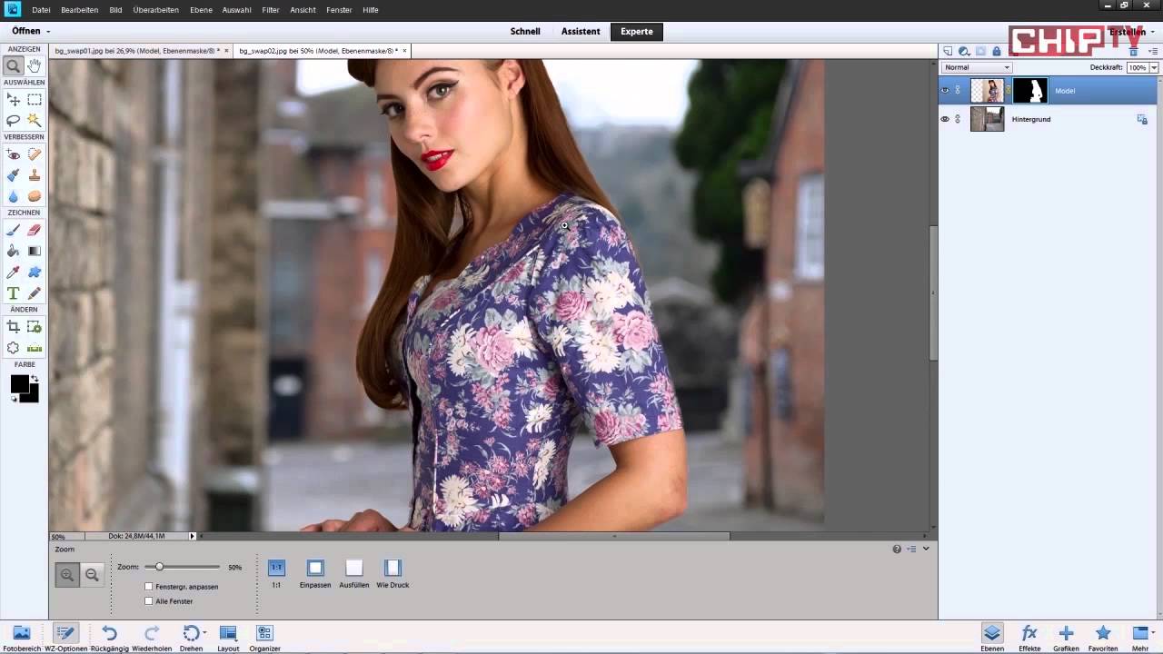Select the Blur drop tool

(x=14, y=196)
